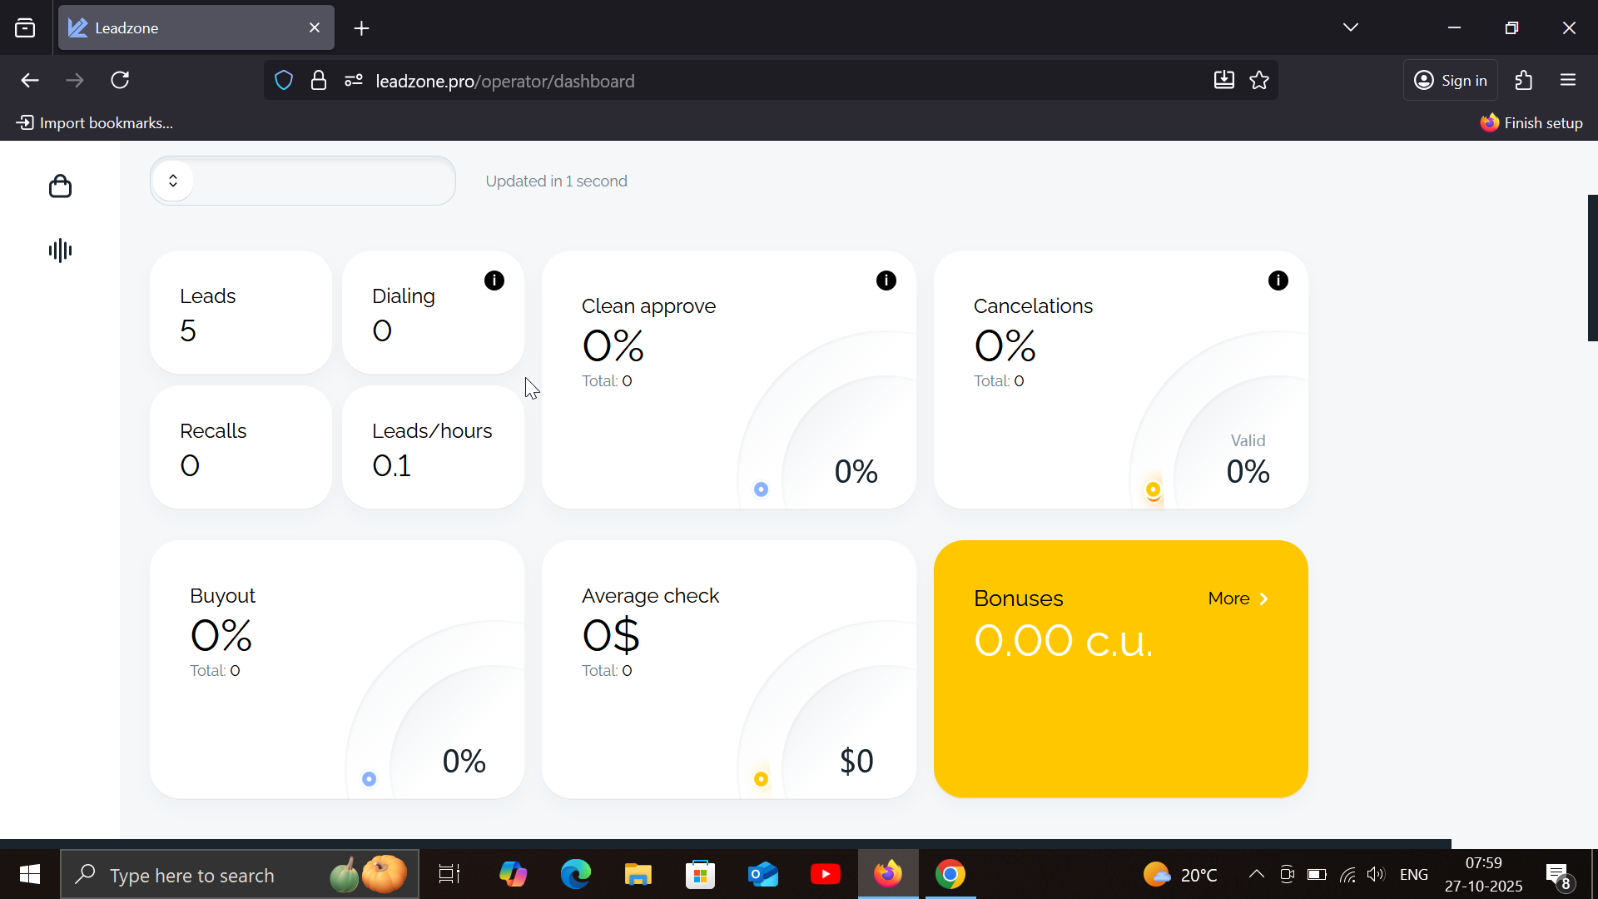Click info icon on Cancelations card
The height and width of the screenshot is (899, 1598).
click(1278, 281)
